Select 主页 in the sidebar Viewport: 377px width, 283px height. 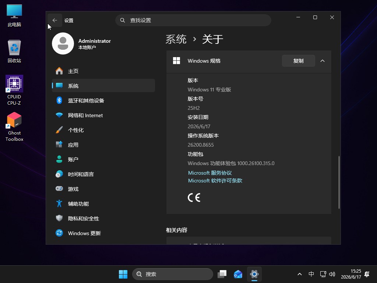[103, 71]
